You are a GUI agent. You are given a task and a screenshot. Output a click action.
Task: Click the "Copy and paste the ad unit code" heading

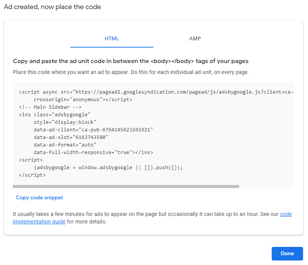pyautogui.click(x=131, y=61)
